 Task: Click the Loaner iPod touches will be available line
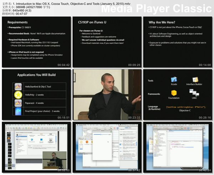(26, 58)
